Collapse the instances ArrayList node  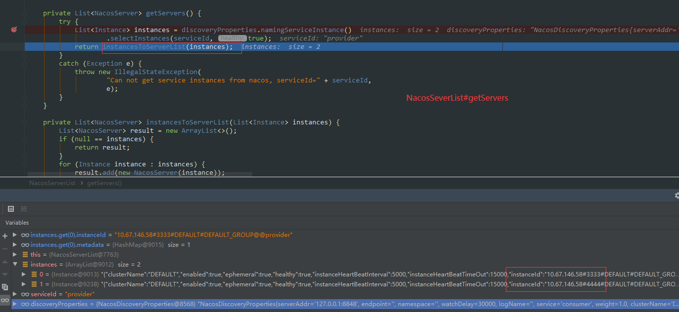tap(15, 265)
